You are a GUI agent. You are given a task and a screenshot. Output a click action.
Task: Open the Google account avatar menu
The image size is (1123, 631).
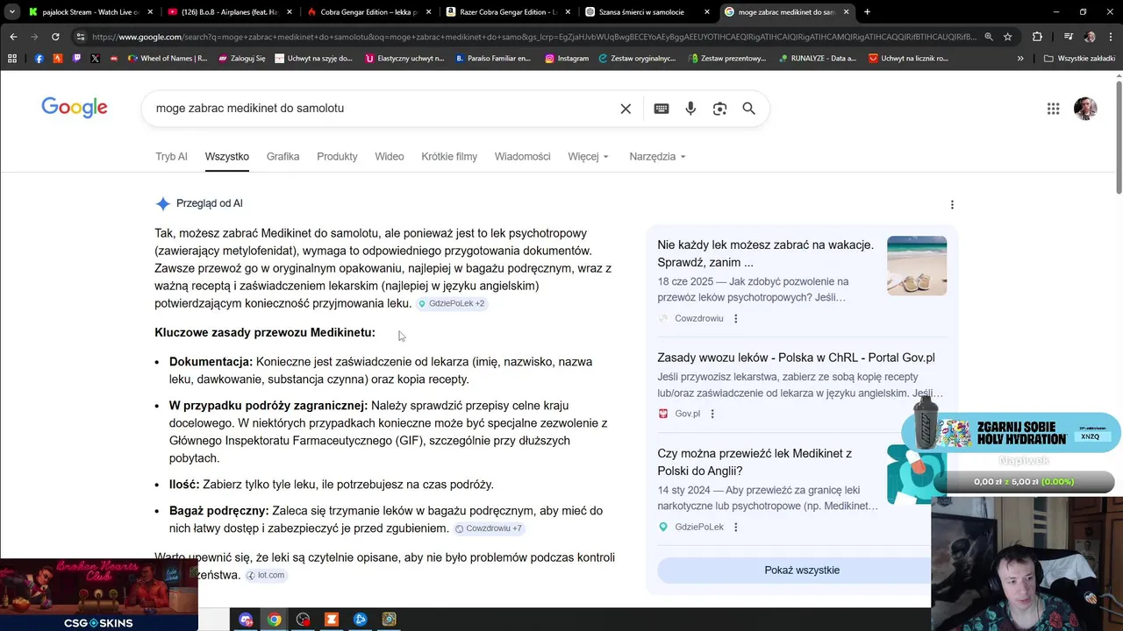tap(1085, 109)
